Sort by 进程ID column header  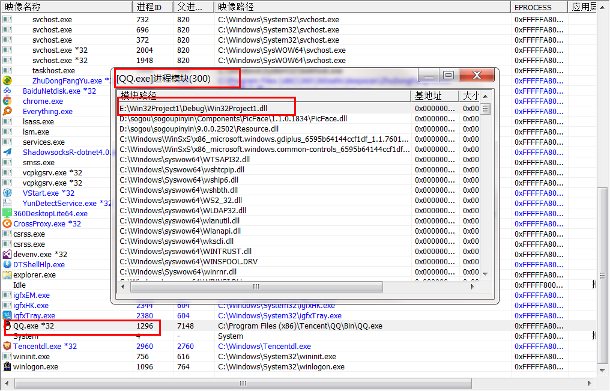coord(153,7)
